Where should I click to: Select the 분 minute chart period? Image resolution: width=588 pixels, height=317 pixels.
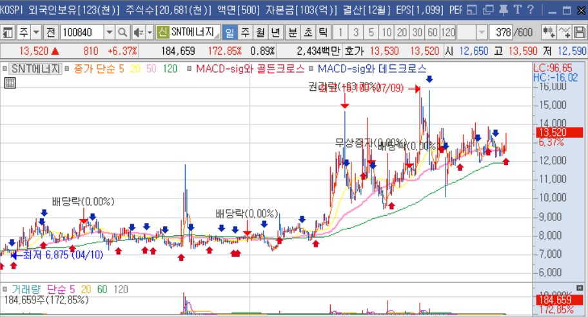click(292, 32)
